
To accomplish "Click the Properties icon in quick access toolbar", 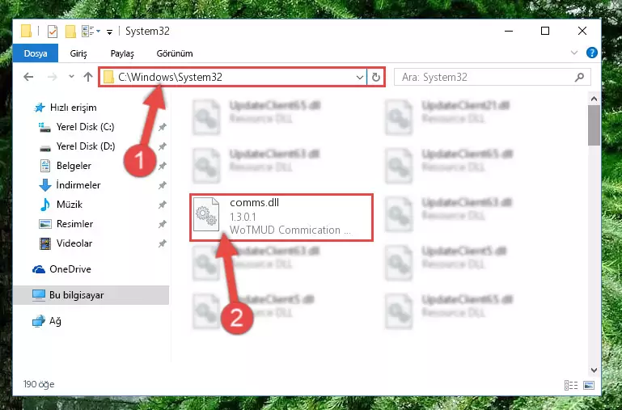I will tap(53, 31).
